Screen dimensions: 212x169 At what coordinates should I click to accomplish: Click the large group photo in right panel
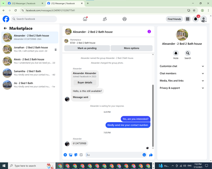(182, 35)
